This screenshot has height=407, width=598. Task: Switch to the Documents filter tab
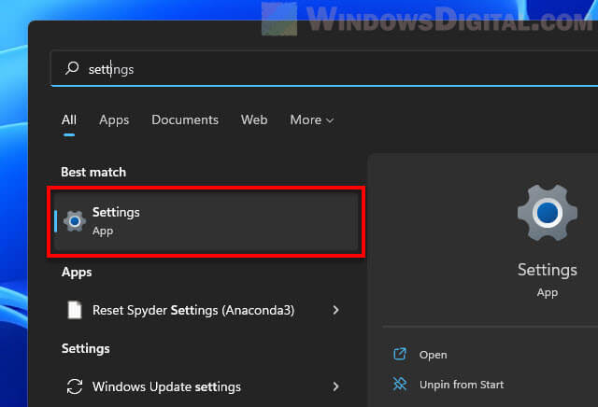point(185,120)
